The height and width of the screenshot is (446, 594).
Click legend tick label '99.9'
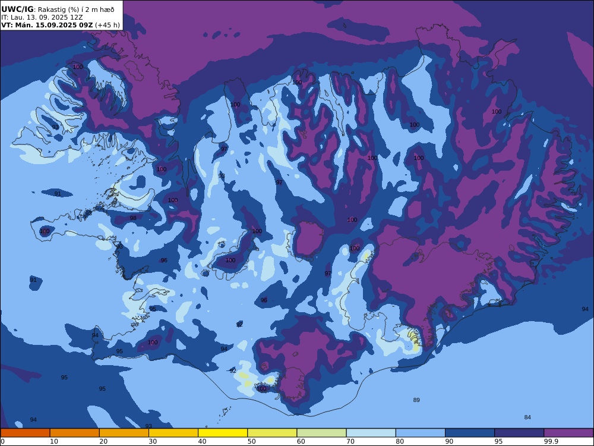pos(551,441)
